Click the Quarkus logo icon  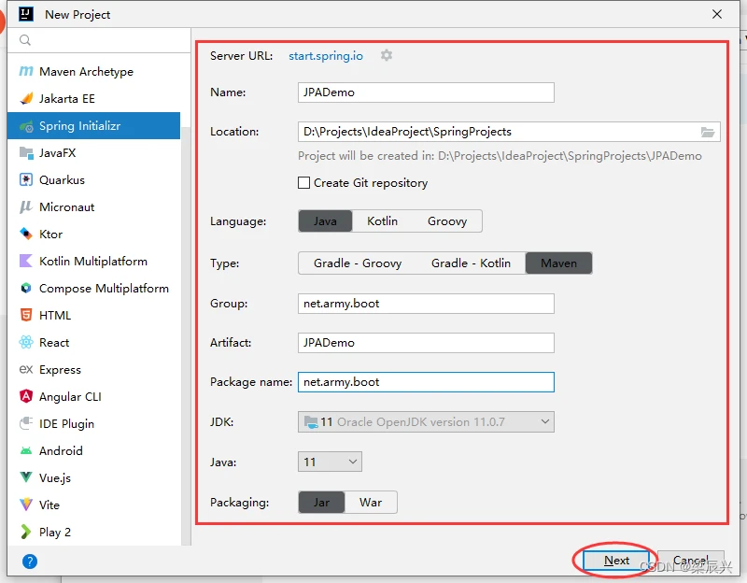[26, 180]
